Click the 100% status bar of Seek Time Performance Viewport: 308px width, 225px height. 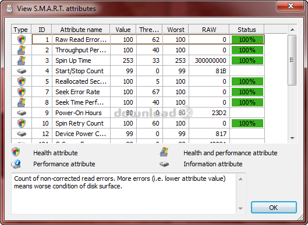pos(247,102)
